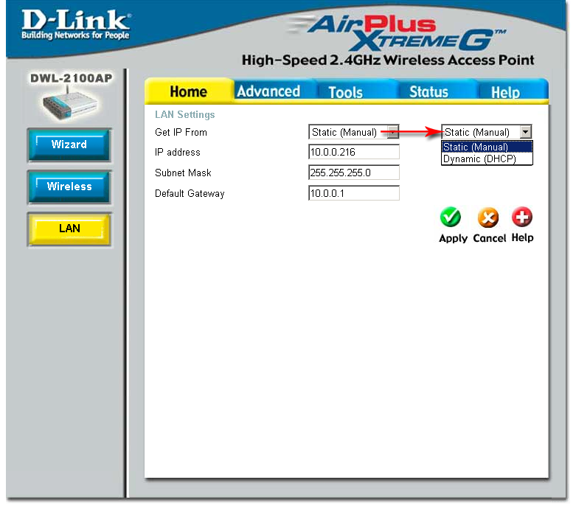Click the Default Gateway field 10.0.0.1
This screenshot has height=508, width=576.
pyautogui.click(x=354, y=193)
